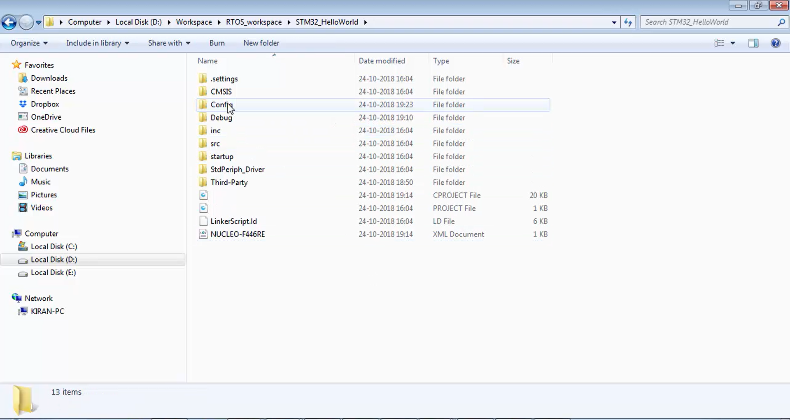Select the .settings folder icon
The image size is (790, 420).
pos(203,79)
